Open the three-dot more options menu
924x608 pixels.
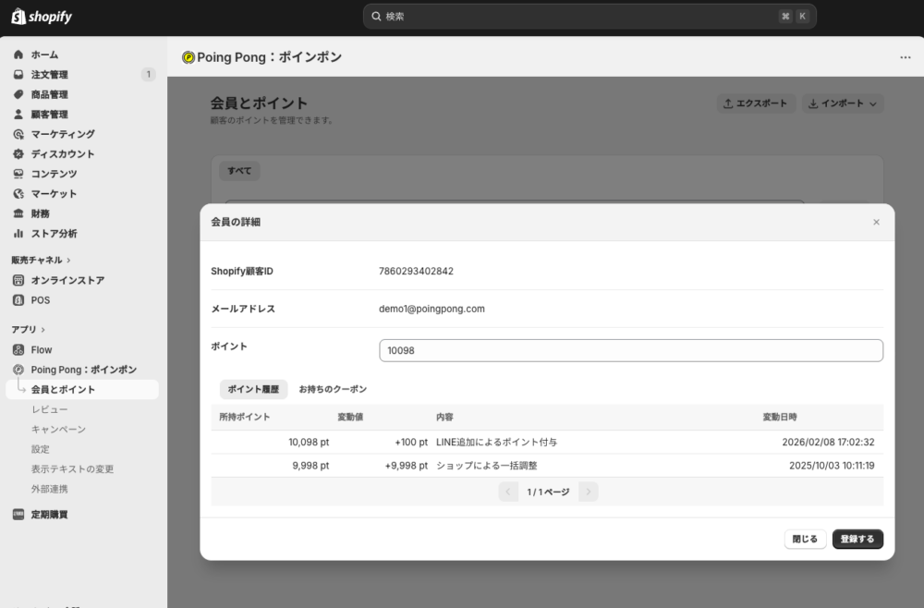click(x=905, y=57)
